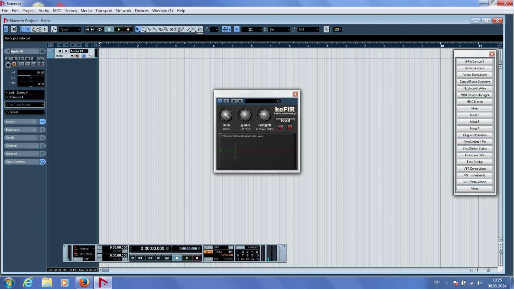Open the Mix (MIDI) cycle record mode dropdown
The image size is (514, 289).
(84, 254)
